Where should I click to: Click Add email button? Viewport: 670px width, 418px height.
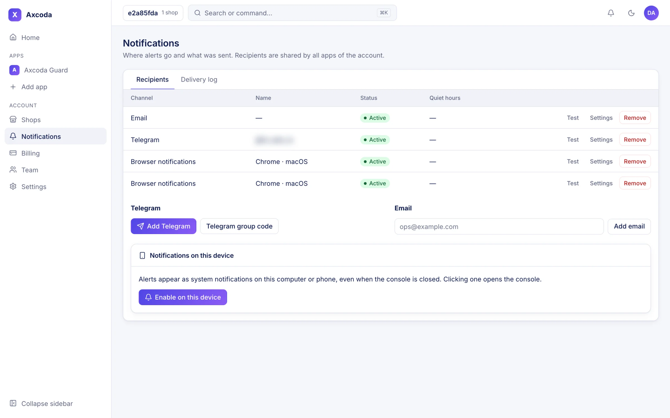629,226
